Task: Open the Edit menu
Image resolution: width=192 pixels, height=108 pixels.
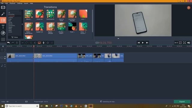Action: pyautogui.click(x=6, y=3)
